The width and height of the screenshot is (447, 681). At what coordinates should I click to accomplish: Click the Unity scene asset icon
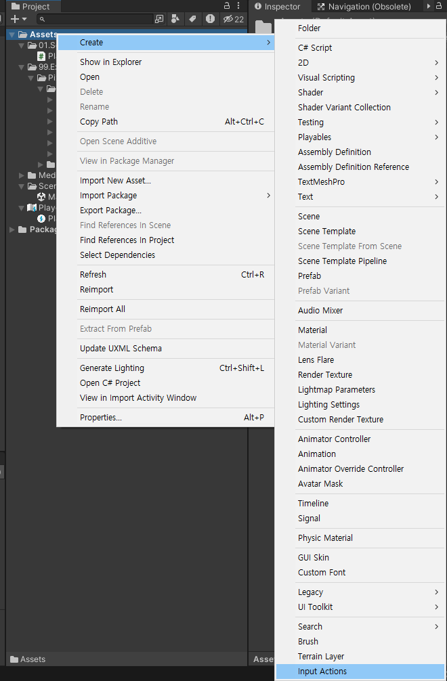pyautogui.click(x=41, y=197)
